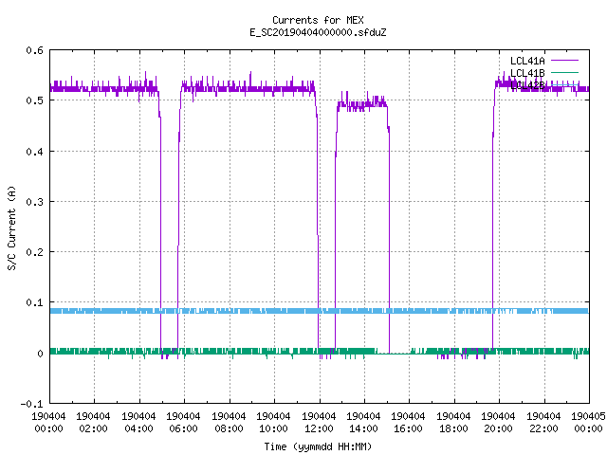This screenshot has width=607, height=455.
Task: Click the 0.2 y-axis tick label
Action: point(34,252)
